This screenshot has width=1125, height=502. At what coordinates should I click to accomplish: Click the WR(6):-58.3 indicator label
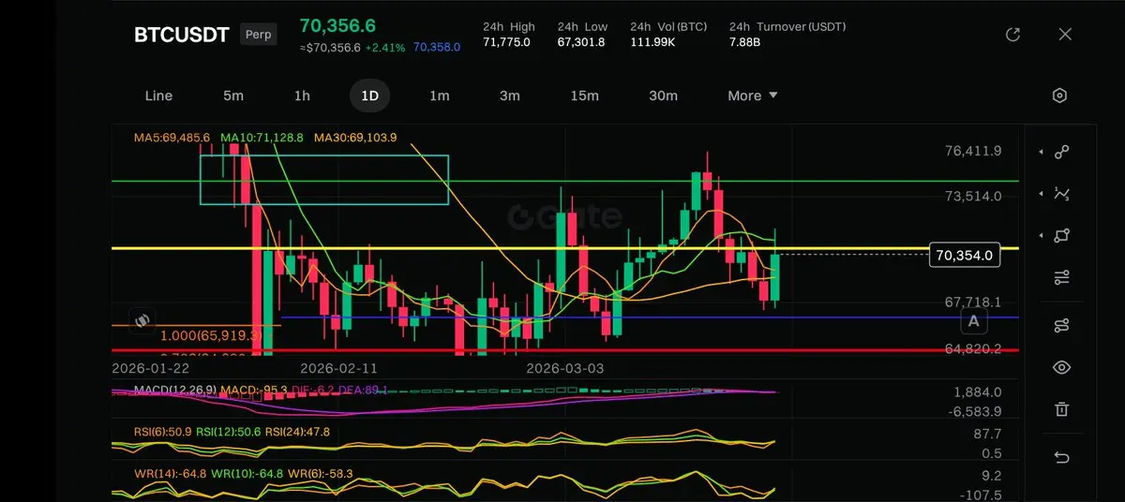point(321,474)
